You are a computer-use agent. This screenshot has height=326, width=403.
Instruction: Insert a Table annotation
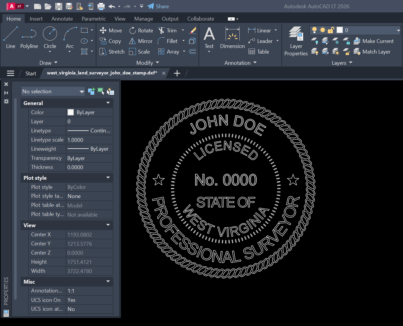tap(259, 51)
